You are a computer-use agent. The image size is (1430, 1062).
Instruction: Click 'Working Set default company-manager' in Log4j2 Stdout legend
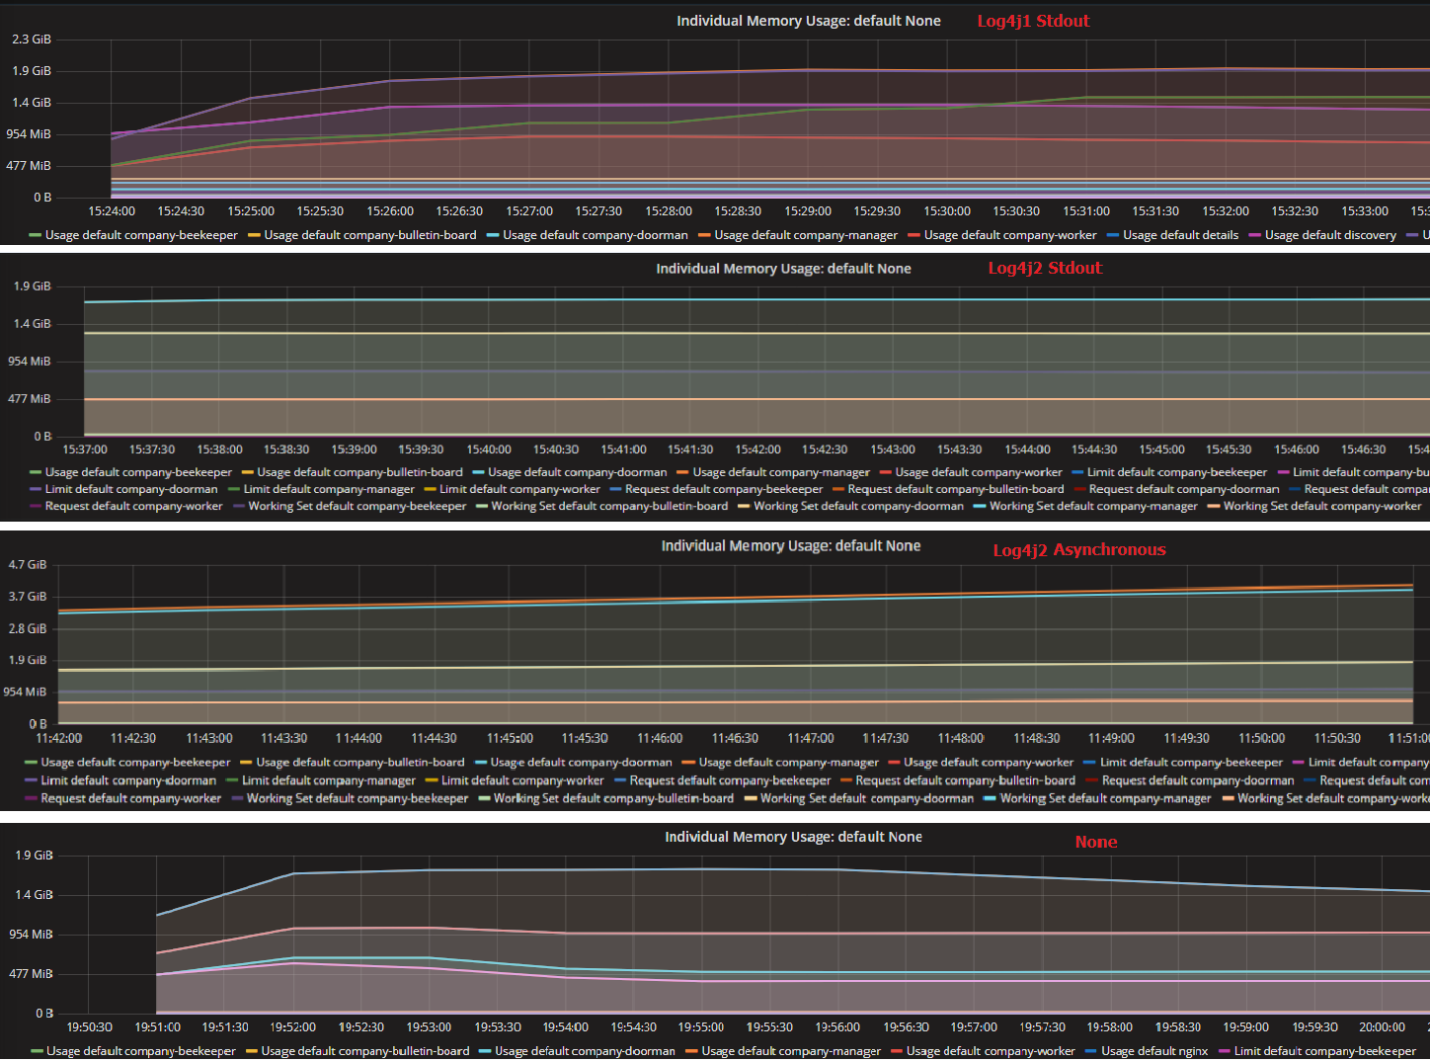[x=1092, y=506]
